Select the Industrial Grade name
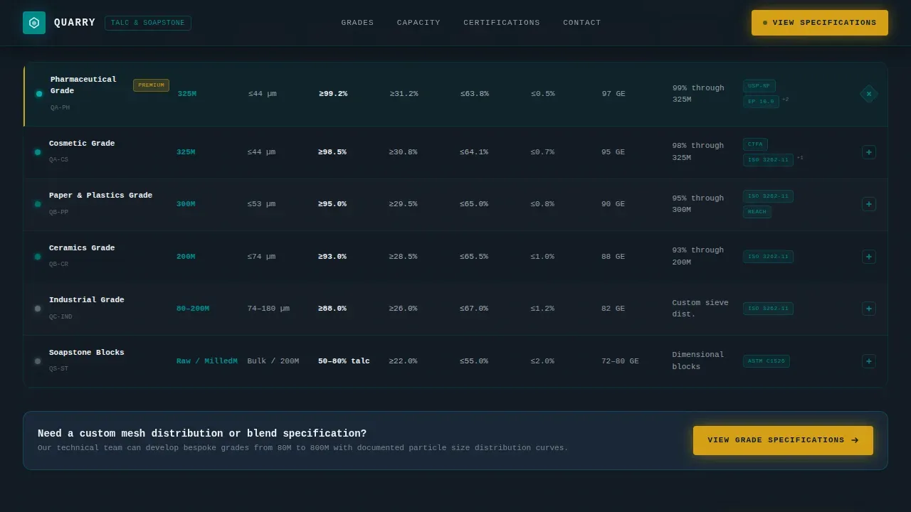 (87, 300)
